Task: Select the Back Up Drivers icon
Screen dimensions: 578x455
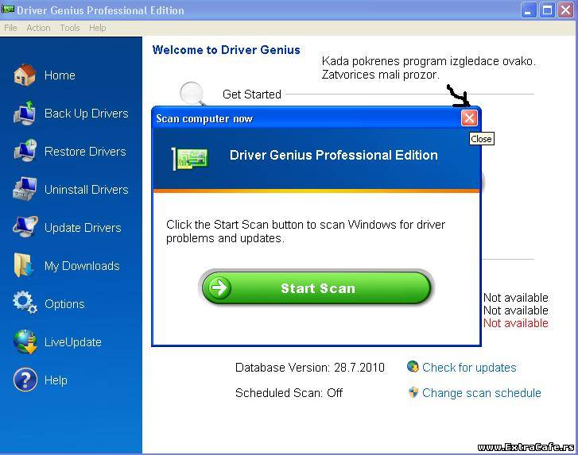Action: (25, 114)
